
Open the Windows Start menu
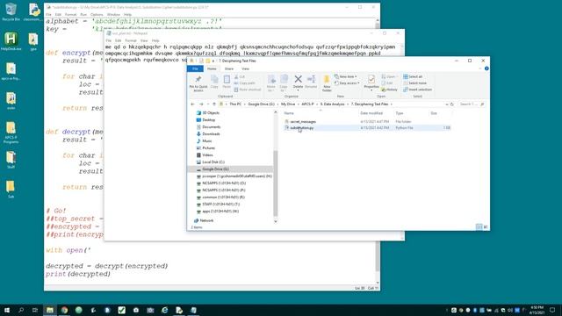pos(7,310)
